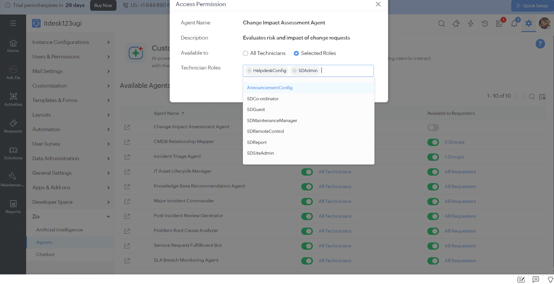Click the header search magnifier icon
The height and width of the screenshot is (284, 554).
click(441, 24)
